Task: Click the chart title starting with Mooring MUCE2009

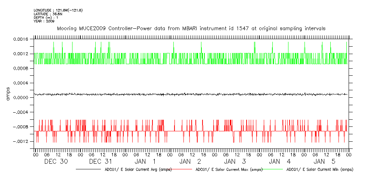Action: (191, 28)
